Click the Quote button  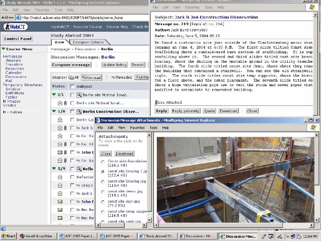[209, 111]
